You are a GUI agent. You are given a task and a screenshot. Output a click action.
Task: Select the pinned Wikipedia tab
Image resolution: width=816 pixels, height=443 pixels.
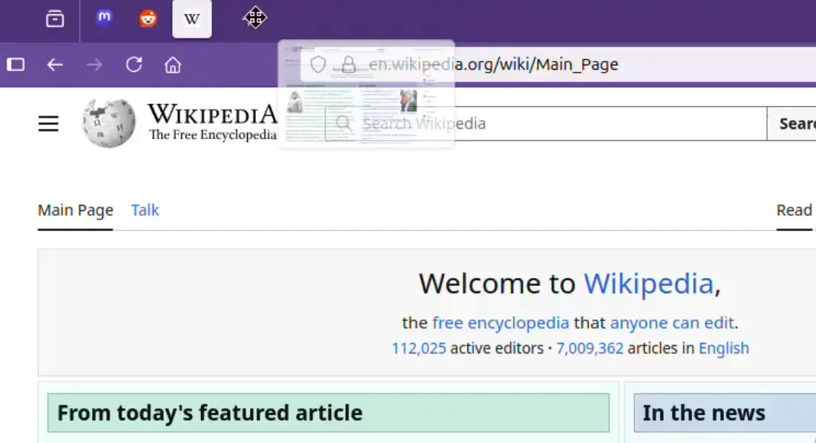[x=192, y=19]
